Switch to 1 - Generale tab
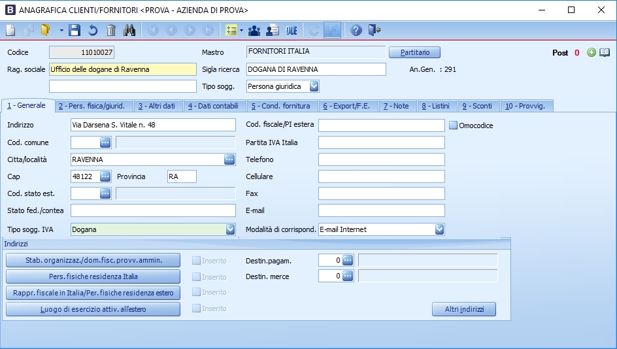This screenshot has width=617, height=349. [27, 105]
